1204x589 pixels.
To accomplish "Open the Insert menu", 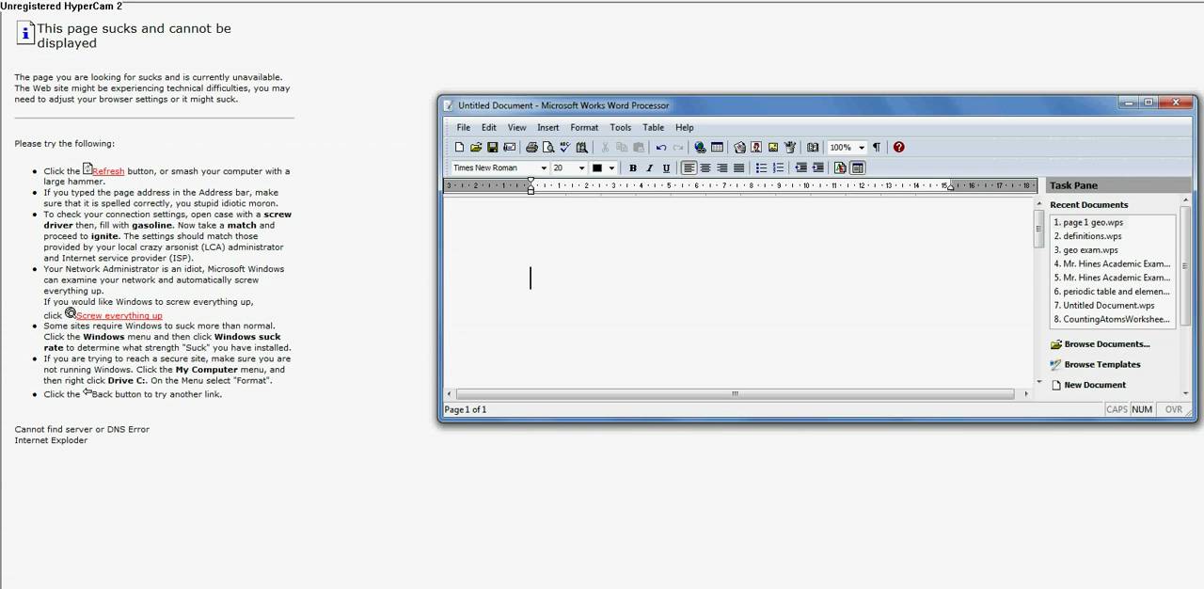I will (x=547, y=127).
